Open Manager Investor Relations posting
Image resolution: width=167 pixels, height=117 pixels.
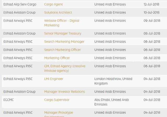coord(64,91)
